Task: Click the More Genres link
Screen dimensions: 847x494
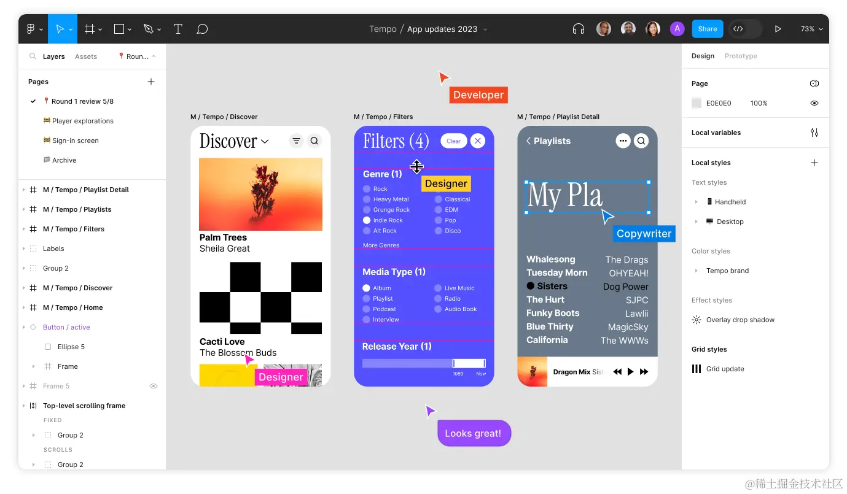Action: coord(381,245)
